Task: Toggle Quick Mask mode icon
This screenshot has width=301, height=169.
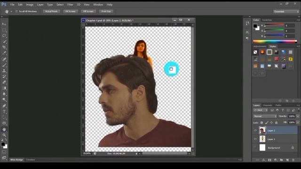Action: (4, 152)
